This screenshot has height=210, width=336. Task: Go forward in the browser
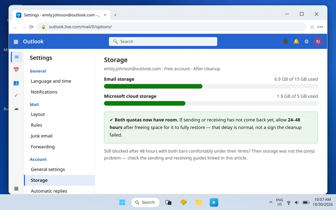24,27
